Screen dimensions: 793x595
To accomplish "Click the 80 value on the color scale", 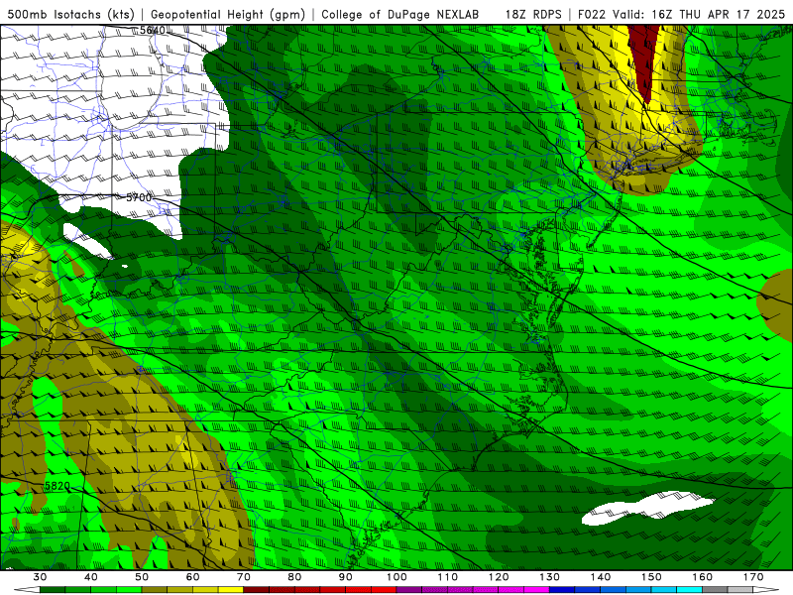I will tap(294, 577).
